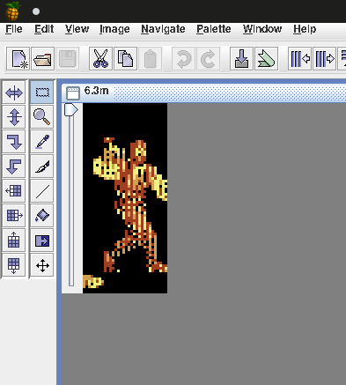The height and width of the screenshot is (385, 346).
Task: Select the Line drawing tool
Action: [42, 191]
